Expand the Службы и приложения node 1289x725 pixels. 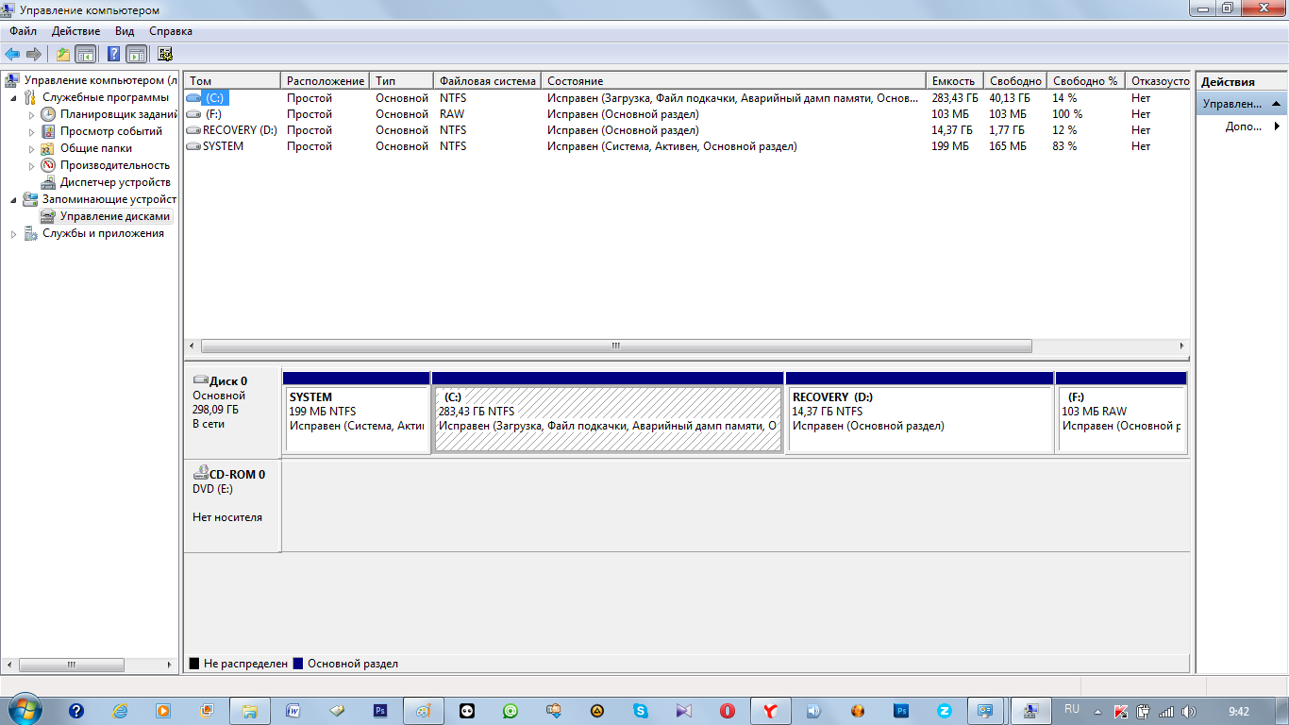13,234
